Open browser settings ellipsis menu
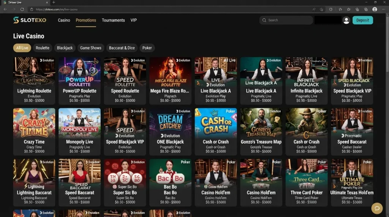389x217 pixels. (384, 9)
